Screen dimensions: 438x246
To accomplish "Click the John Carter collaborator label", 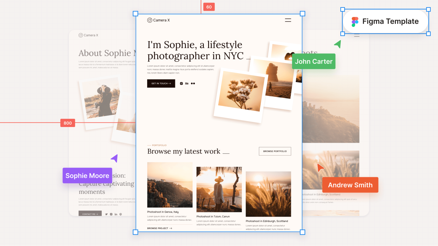I will click(x=313, y=61).
